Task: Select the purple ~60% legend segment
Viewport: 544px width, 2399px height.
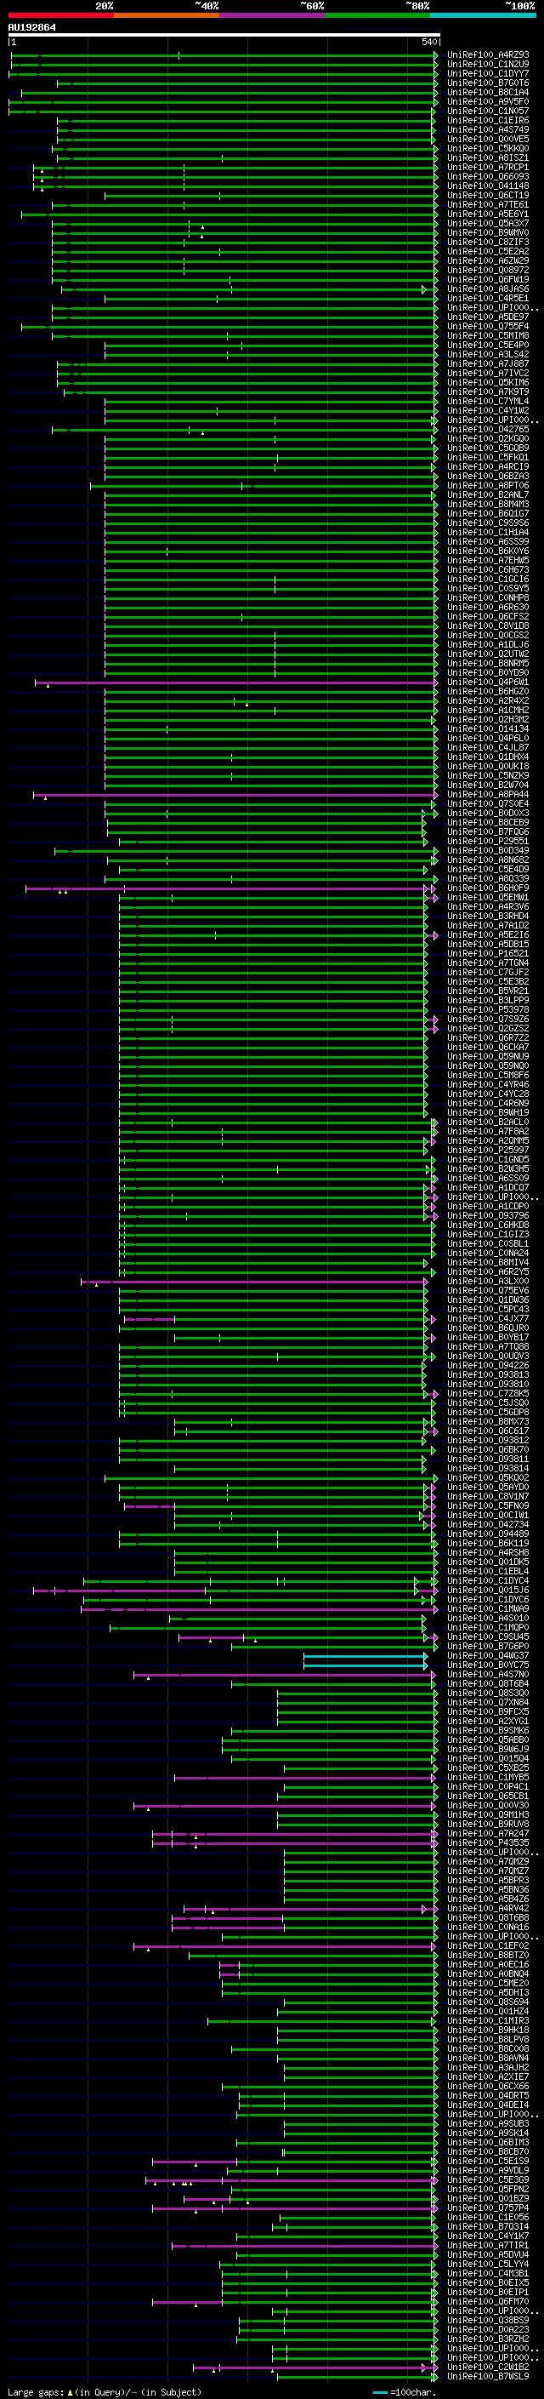Action: pos(271,15)
